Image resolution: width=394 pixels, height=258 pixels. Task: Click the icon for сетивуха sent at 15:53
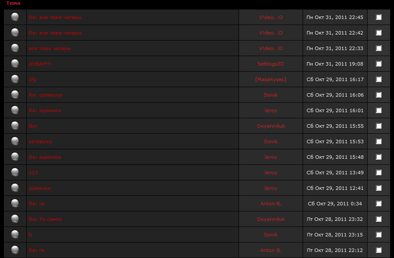click(x=15, y=141)
